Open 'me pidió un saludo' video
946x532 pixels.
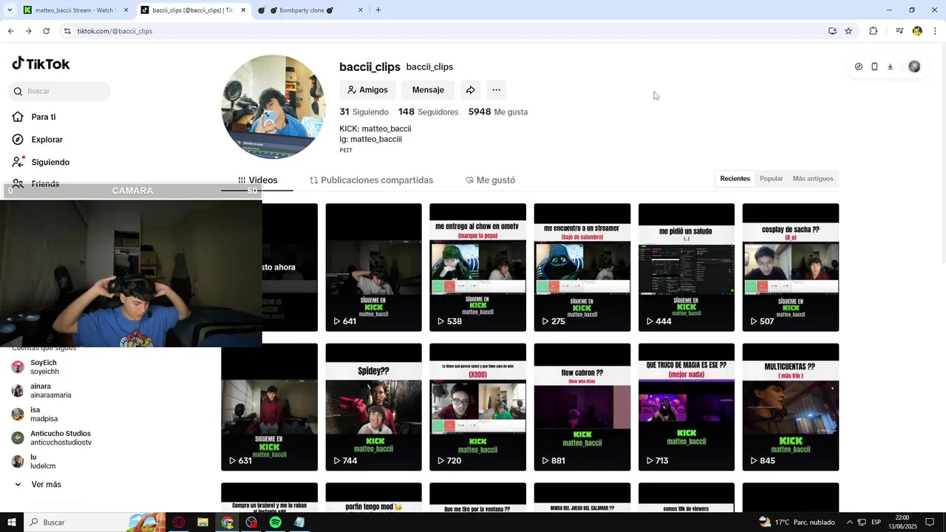pyautogui.click(x=687, y=267)
